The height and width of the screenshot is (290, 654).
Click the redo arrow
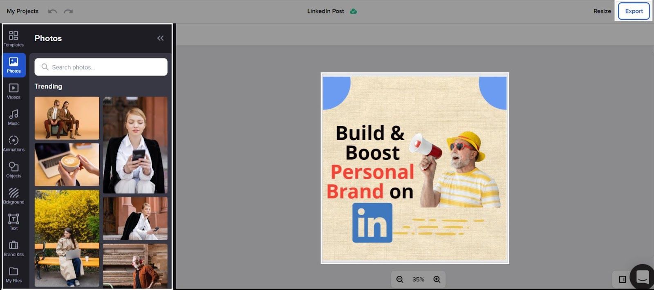[x=68, y=11]
